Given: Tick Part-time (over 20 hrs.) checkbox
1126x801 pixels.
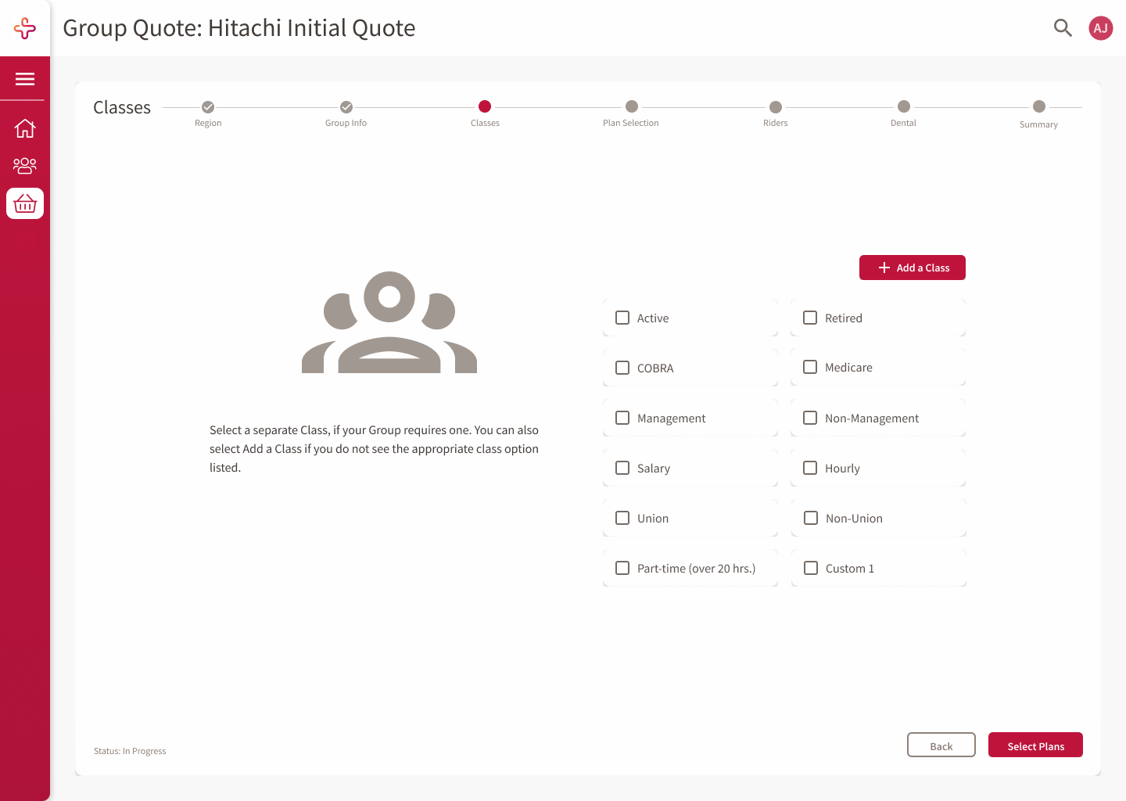Looking at the screenshot, I should [622, 568].
